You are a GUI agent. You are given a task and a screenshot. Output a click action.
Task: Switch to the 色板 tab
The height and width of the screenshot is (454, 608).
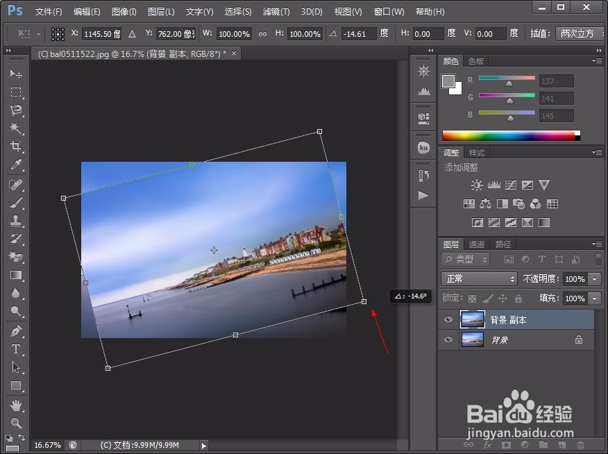tap(475, 61)
